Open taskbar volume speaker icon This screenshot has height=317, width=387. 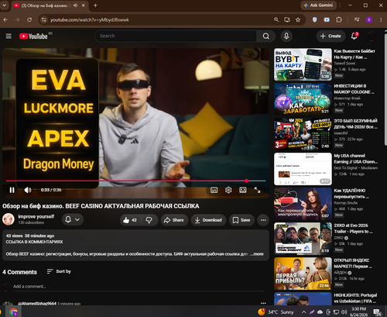pyautogui.click(x=344, y=312)
